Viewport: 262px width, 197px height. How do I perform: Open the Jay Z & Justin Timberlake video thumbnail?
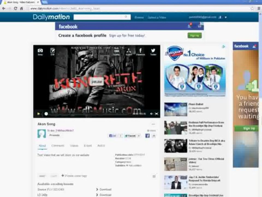click(175, 182)
